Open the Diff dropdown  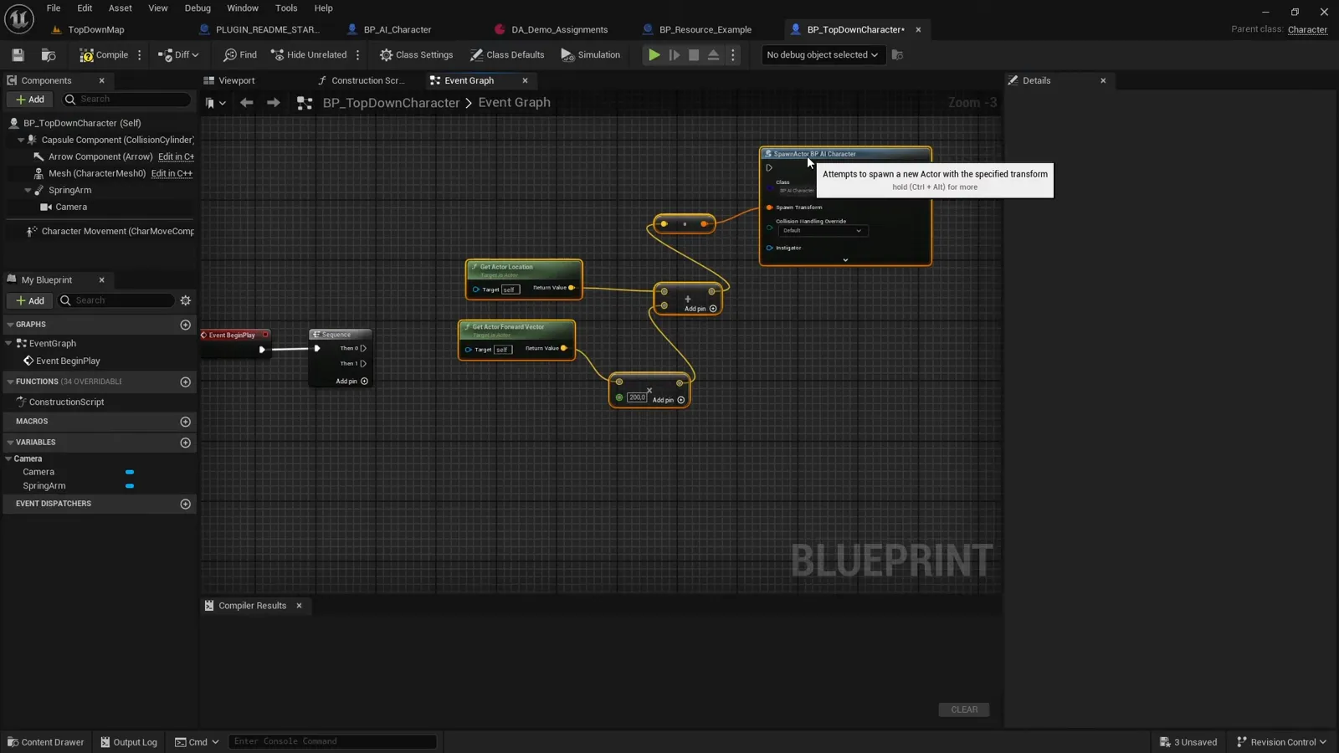pyautogui.click(x=179, y=55)
